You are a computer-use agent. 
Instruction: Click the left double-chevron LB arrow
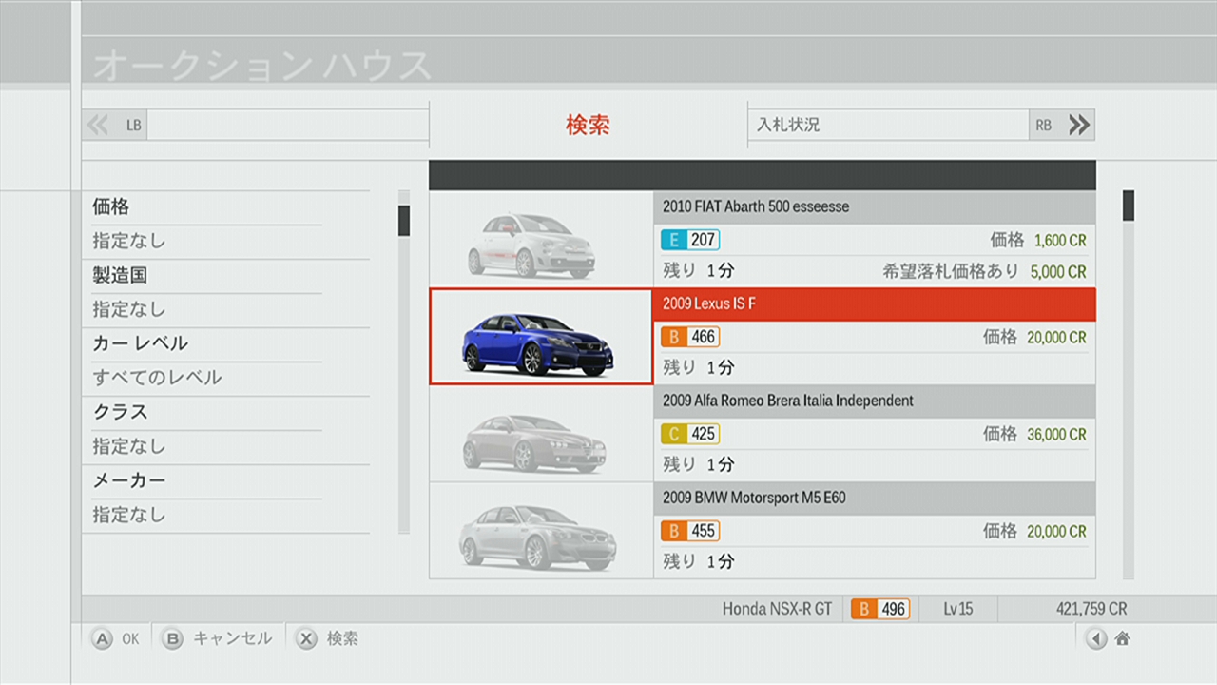[x=98, y=125]
